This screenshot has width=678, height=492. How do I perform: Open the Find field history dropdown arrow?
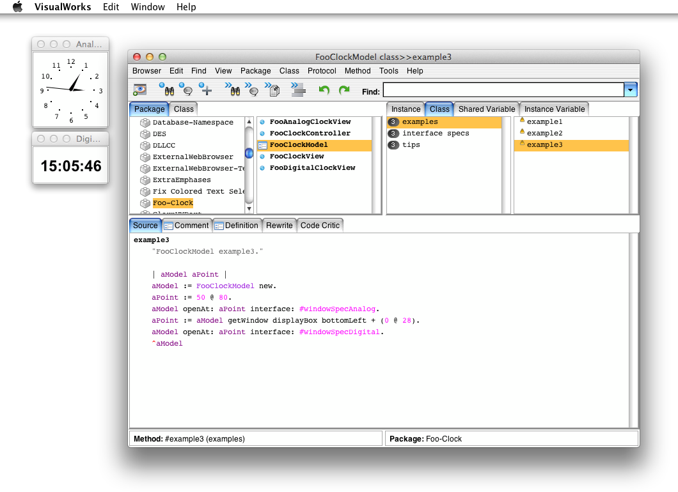(x=631, y=90)
